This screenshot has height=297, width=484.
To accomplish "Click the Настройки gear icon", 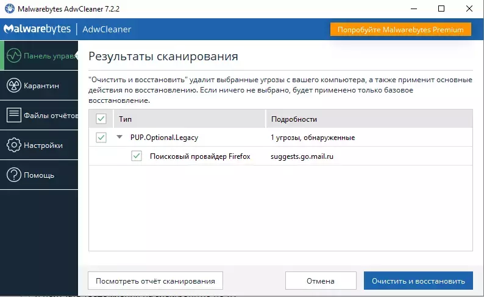I will (x=14, y=145).
